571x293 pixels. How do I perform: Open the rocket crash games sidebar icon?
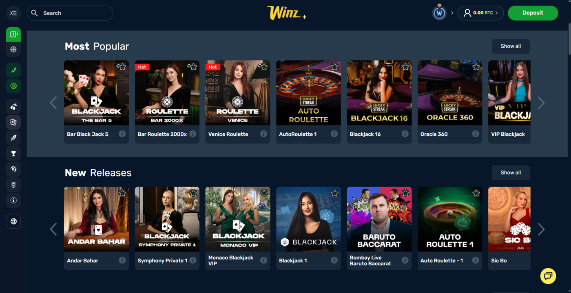13,138
